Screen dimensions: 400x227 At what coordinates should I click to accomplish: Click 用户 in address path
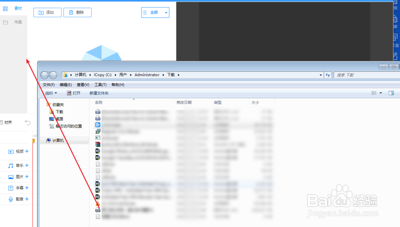coord(123,75)
